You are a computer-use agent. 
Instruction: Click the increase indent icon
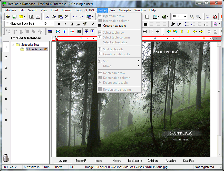(179, 24)
